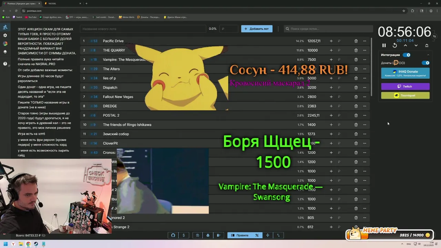
Task: Delete THE QUARRY lot
Action: click(x=356, y=50)
